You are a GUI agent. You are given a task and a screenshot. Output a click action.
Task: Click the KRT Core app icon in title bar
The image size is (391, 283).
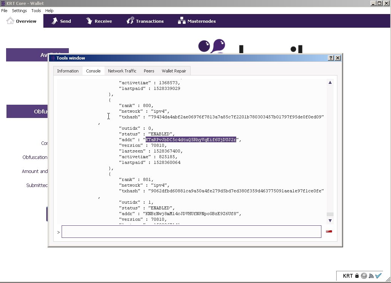pos(3,3)
